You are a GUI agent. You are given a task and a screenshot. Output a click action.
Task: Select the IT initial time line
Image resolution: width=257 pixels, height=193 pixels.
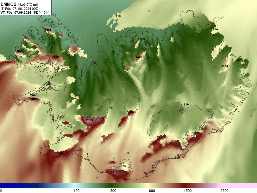point(19,9)
